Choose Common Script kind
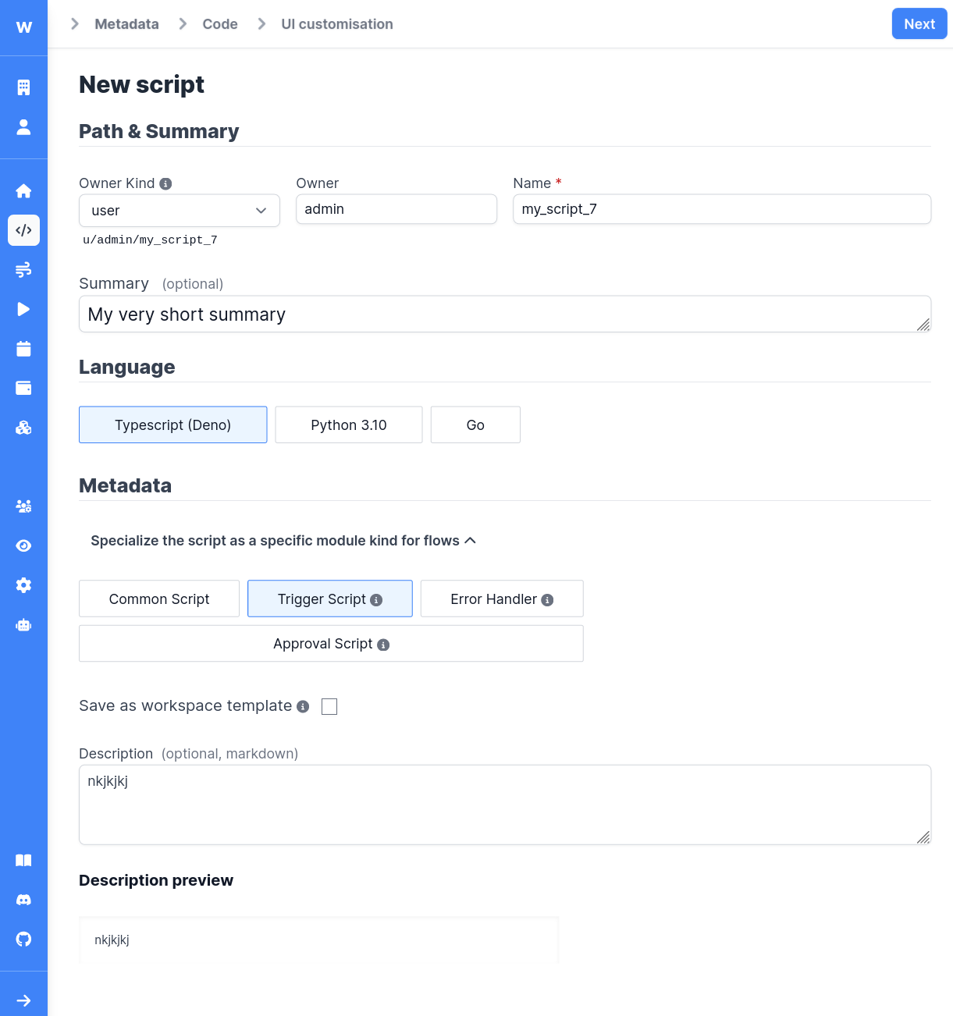This screenshot has width=953, height=1016. click(x=159, y=599)
